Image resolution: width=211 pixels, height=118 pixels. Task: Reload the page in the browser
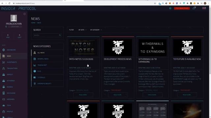tap(9, 3)
